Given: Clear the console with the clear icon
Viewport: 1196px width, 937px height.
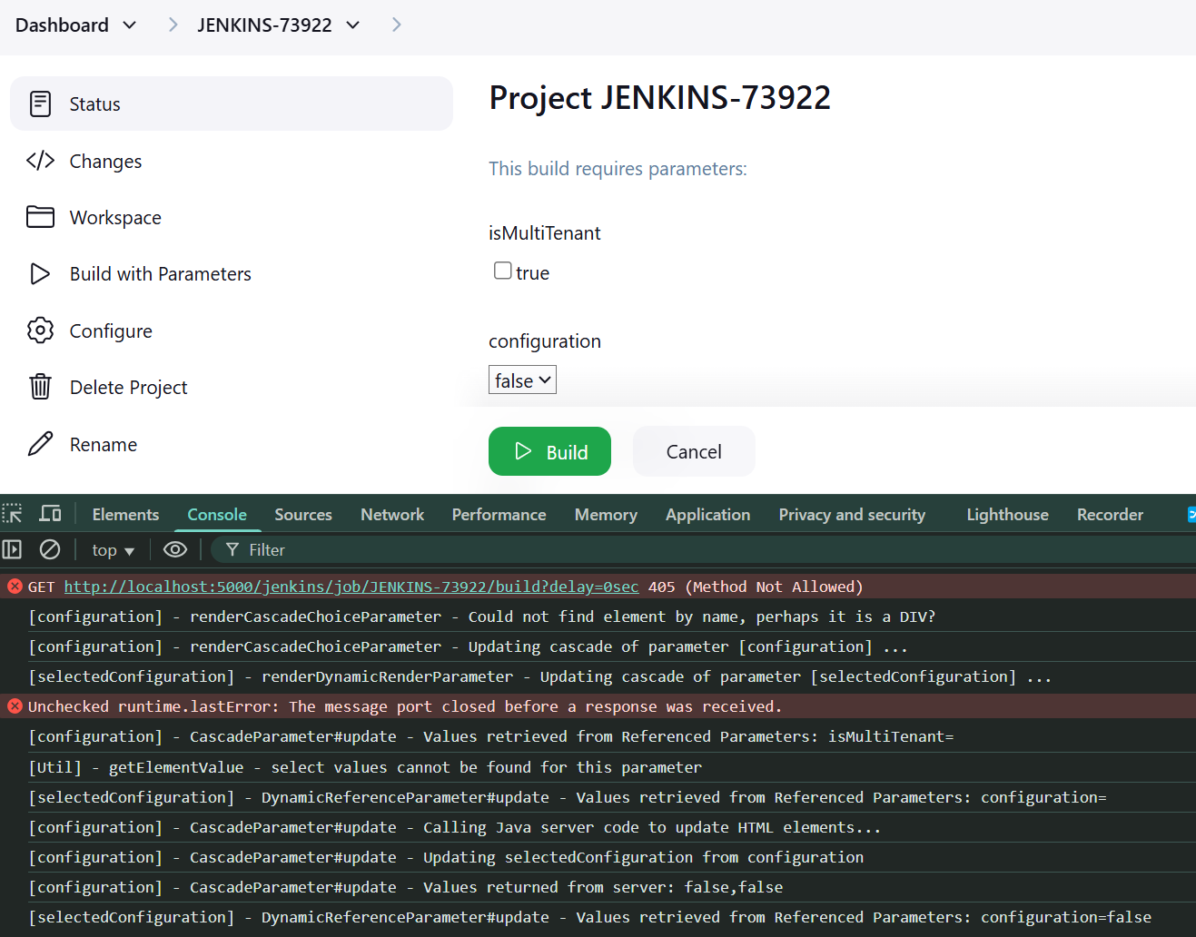Looking at the screenshot, I should click(x=50, y=549).
